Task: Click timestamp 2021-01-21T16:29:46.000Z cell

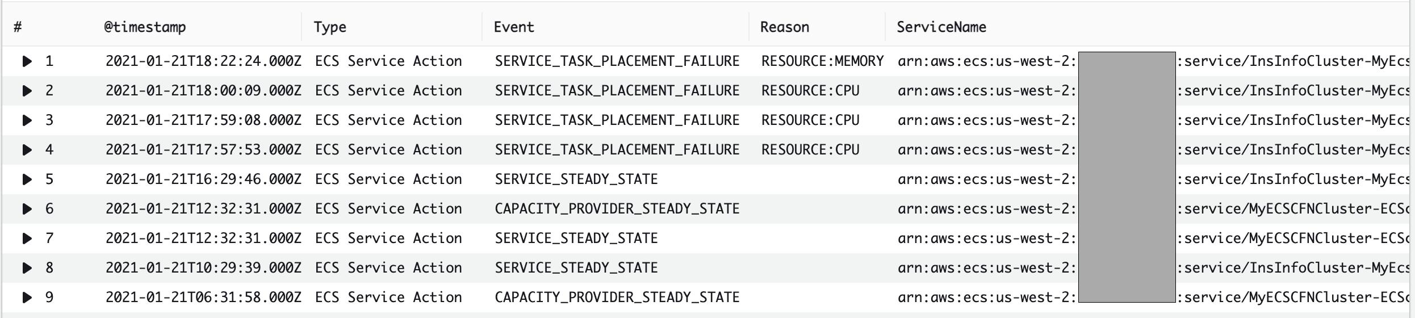Action: 203,179
